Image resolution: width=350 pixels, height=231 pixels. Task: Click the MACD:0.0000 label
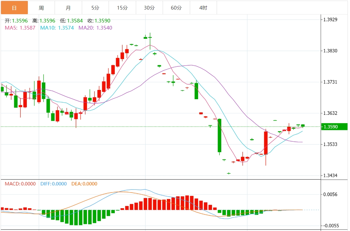[20, 184]
